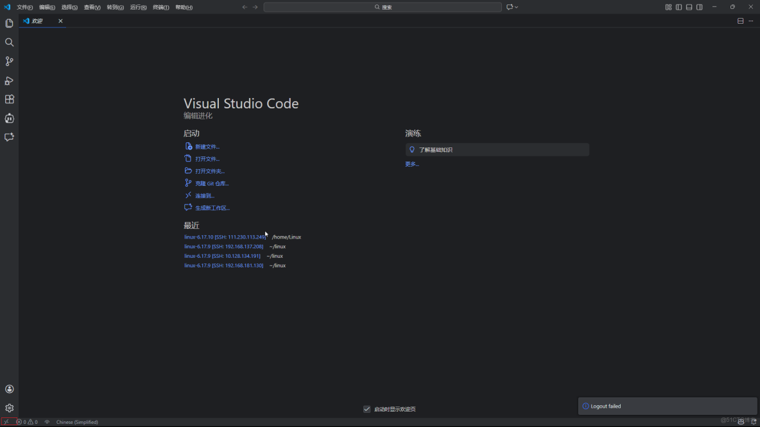The width and height of the screenshot is (760, 427).
Task: Expand the chat dropdown arrow in title bar
Action: point(516,7)
